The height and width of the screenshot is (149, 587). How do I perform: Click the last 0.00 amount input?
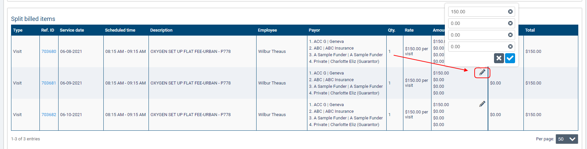pyautogui.click(x=477, y=47)
